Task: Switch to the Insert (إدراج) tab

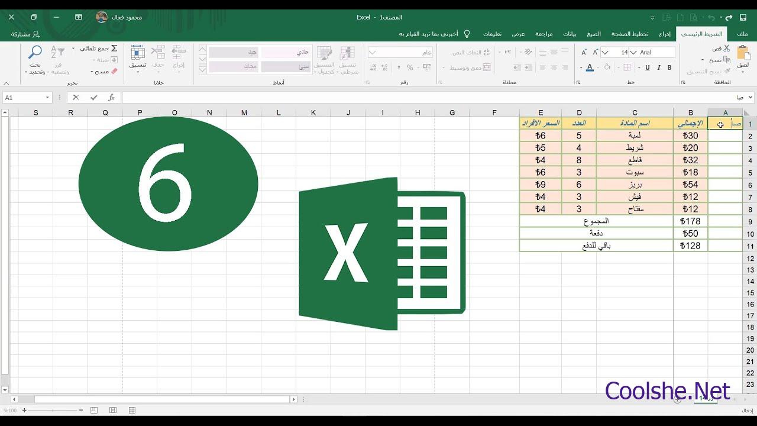Action: (x=665, y=34)
